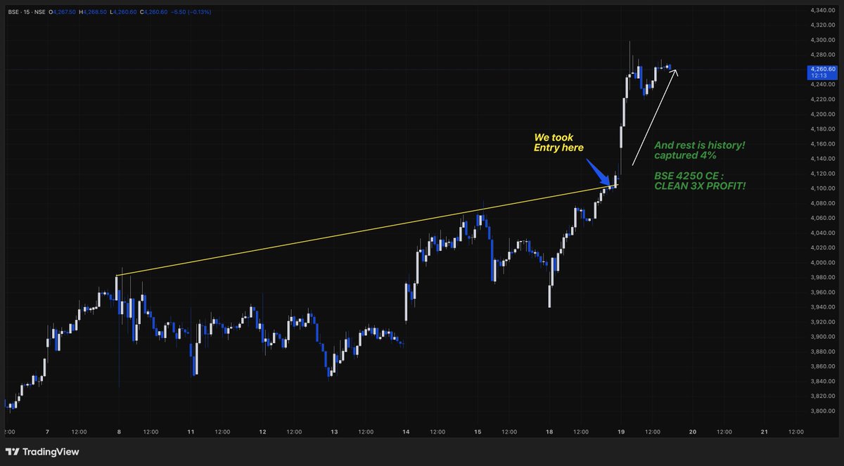Click the TradingView logo

tap(42, 452)
